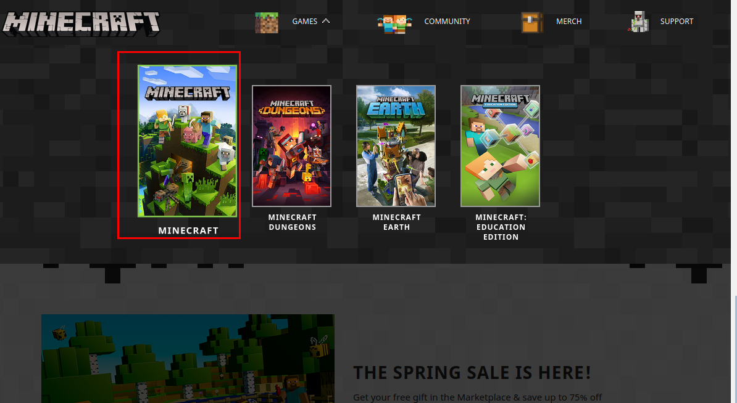Click the iron golem icon beside Support
The width and height of the screenshot is (737, 403).
(639, 22)
